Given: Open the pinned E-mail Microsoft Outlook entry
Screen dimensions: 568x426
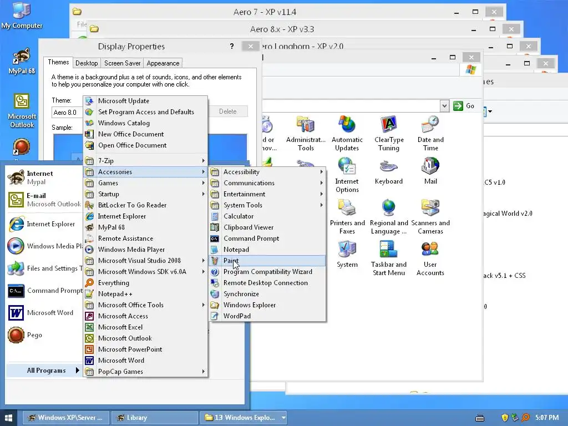Looking at the screenshot, I should click(x=45, y=200).
